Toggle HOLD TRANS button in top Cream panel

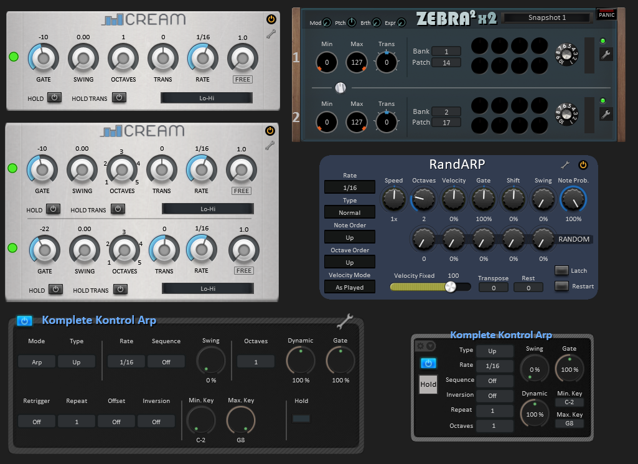click(x=120, y=98)
